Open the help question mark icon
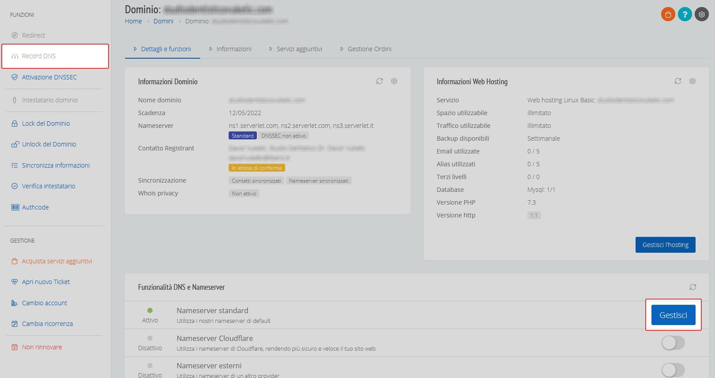 pos(685,14)
